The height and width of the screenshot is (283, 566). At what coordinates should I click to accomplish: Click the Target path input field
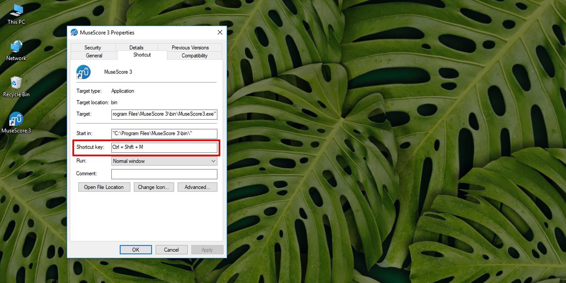pyautogui.click(x=164, y=114)
